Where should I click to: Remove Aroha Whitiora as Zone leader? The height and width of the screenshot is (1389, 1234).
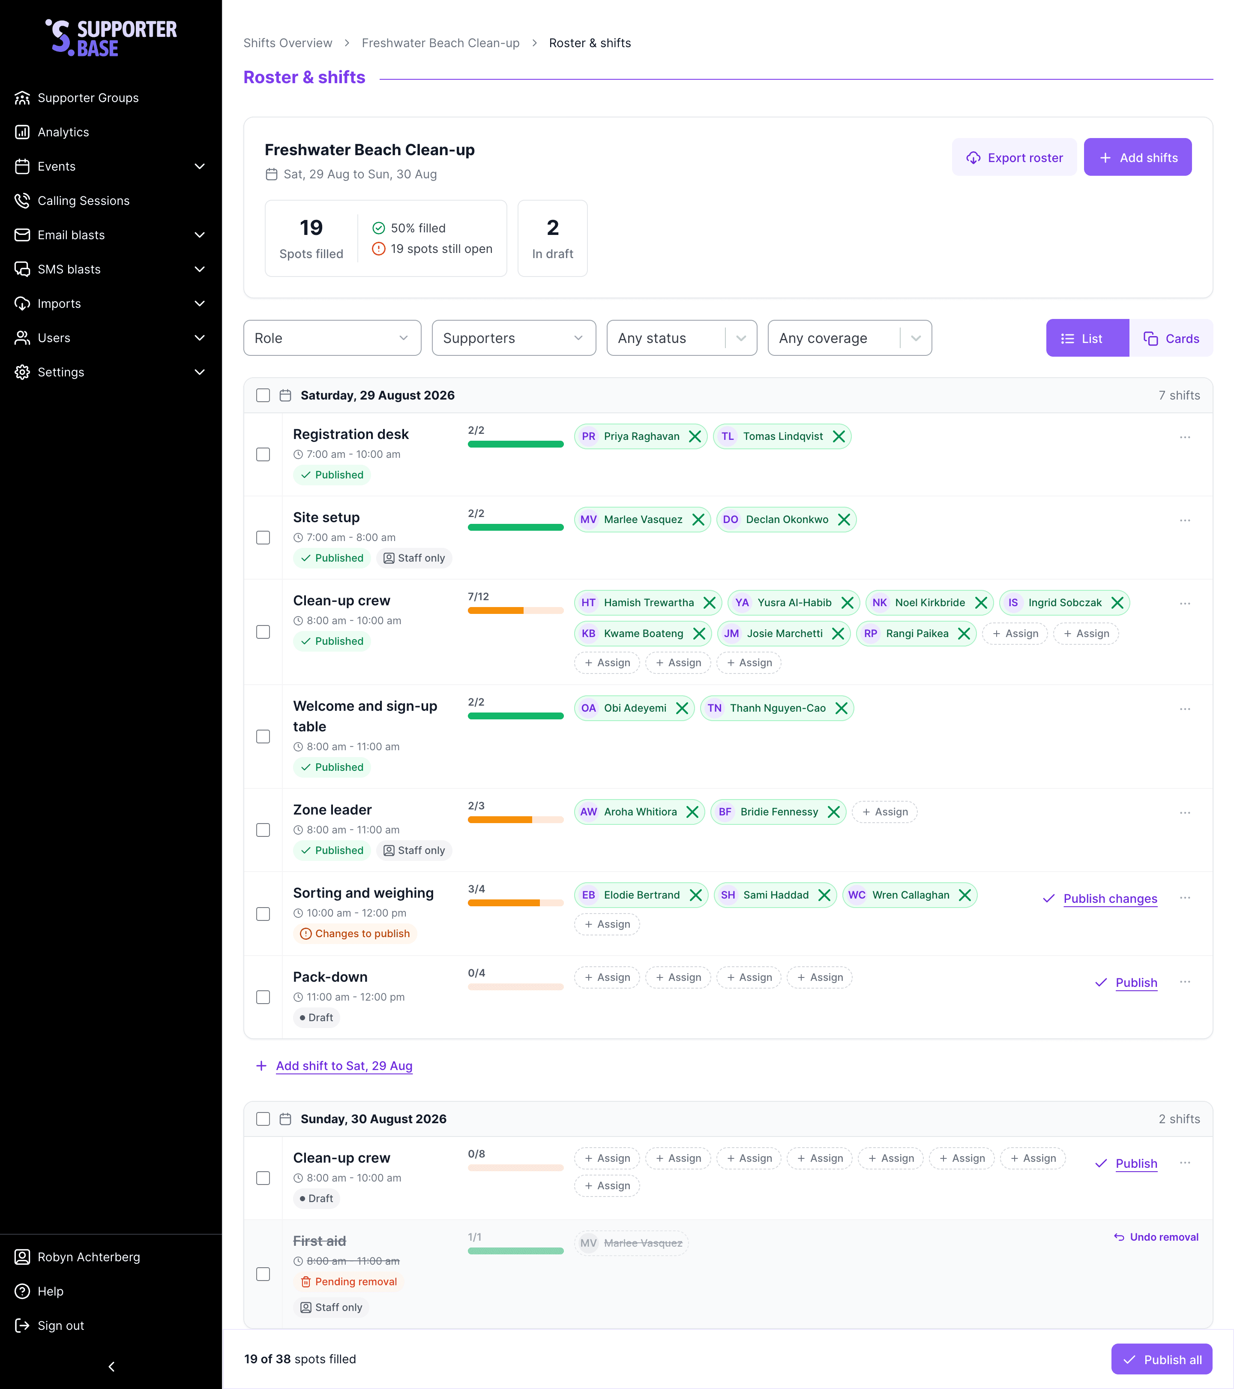pos(693,812)
